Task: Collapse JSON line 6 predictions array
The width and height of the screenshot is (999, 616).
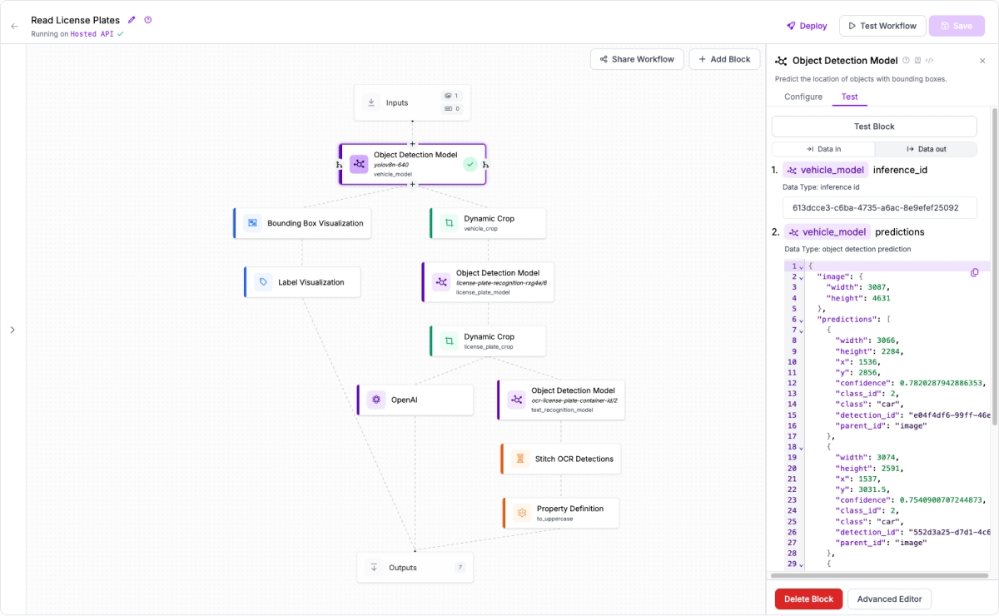Action: [801, 320]
